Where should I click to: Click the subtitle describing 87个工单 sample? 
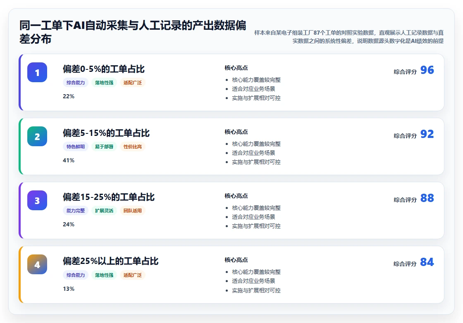point(349,37)
